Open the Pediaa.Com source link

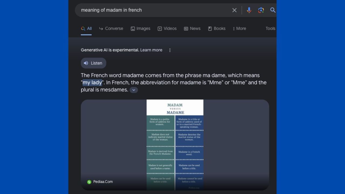pyautogui.click(x=103, y=182)
